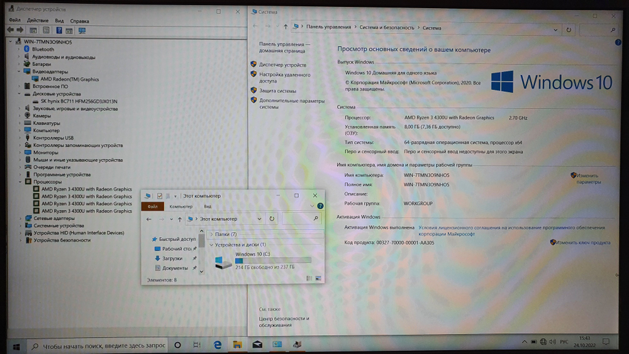The height and width of the screenshot is (354, 629).
Task: Open Microsoft Edge from the taskbar
Action: coord(218,345)
